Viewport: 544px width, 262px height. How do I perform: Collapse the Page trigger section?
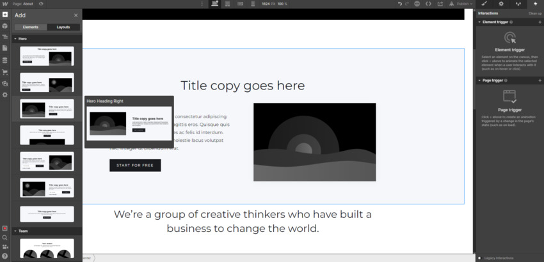(479, 81)
